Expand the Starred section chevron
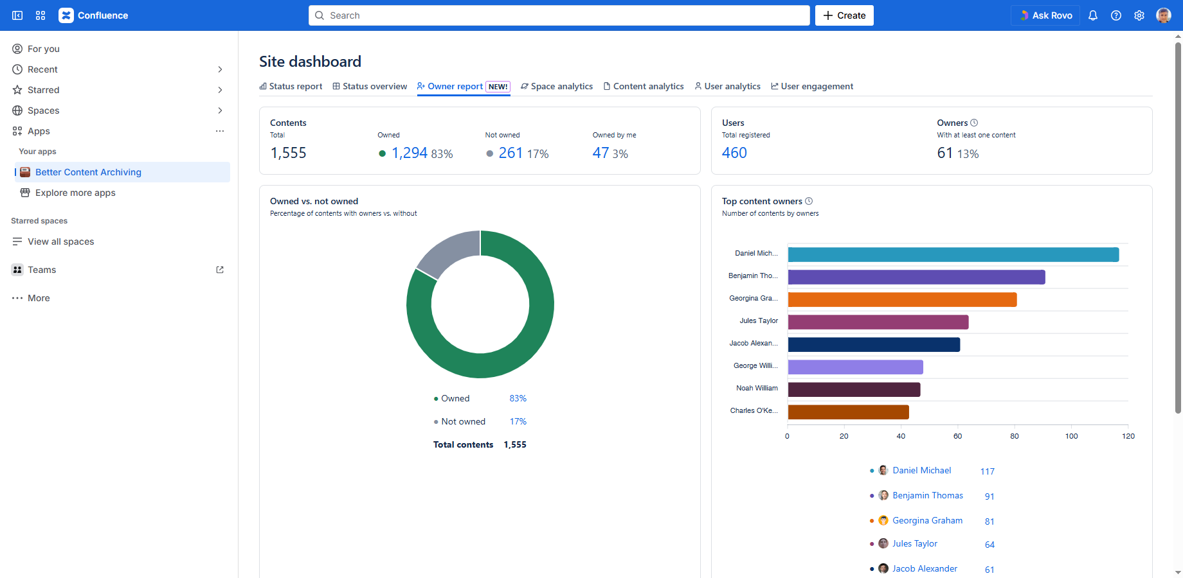This screenshot has height=578, width=1183. click(x=220, y=90)
